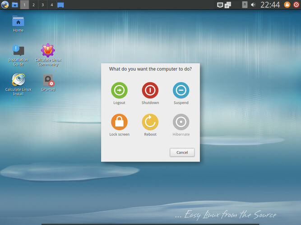Screen dimensions: 301x225
Task: Open the display tray icon
Action: tap(220, 5)
